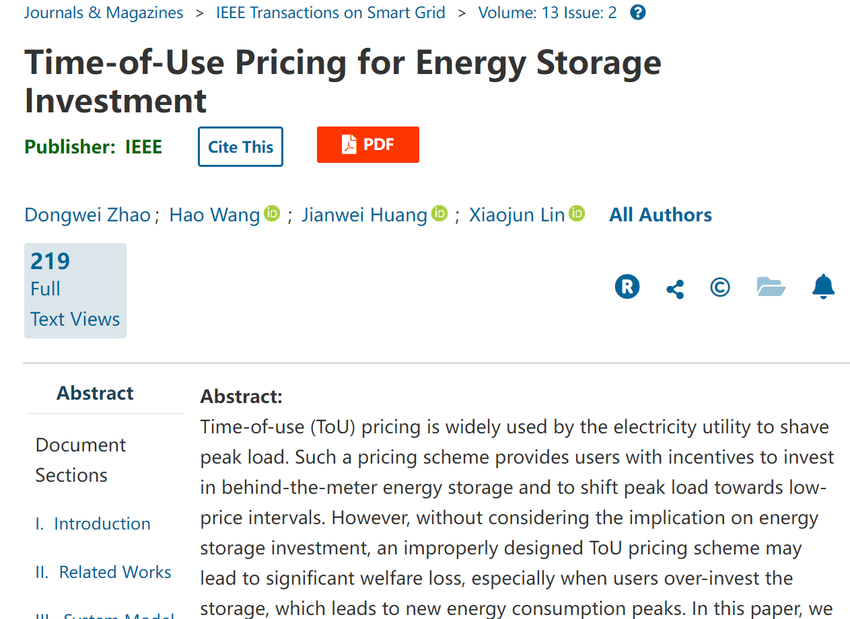Image resolution: width=850 pixels, height=619 pixels.
Task: Click the copyright icon
Action: [x=720, y=287]
